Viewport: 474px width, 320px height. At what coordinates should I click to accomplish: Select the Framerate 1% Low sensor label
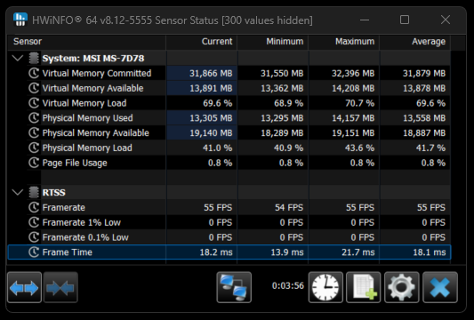pyautogui.click(x=81, y=222)
